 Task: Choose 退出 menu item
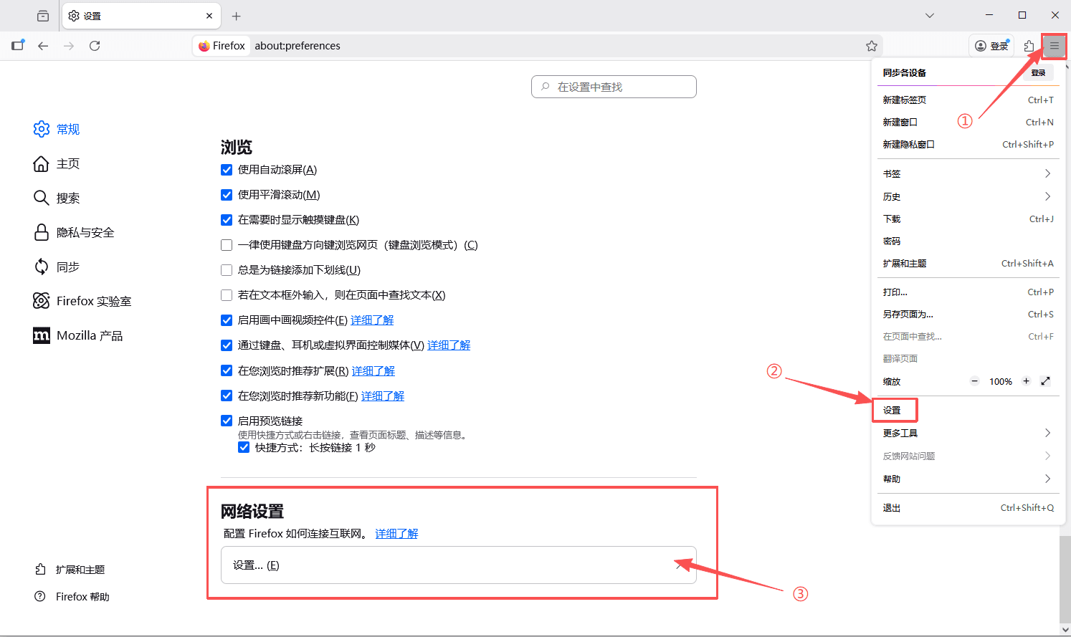click(x=968, y=508)
